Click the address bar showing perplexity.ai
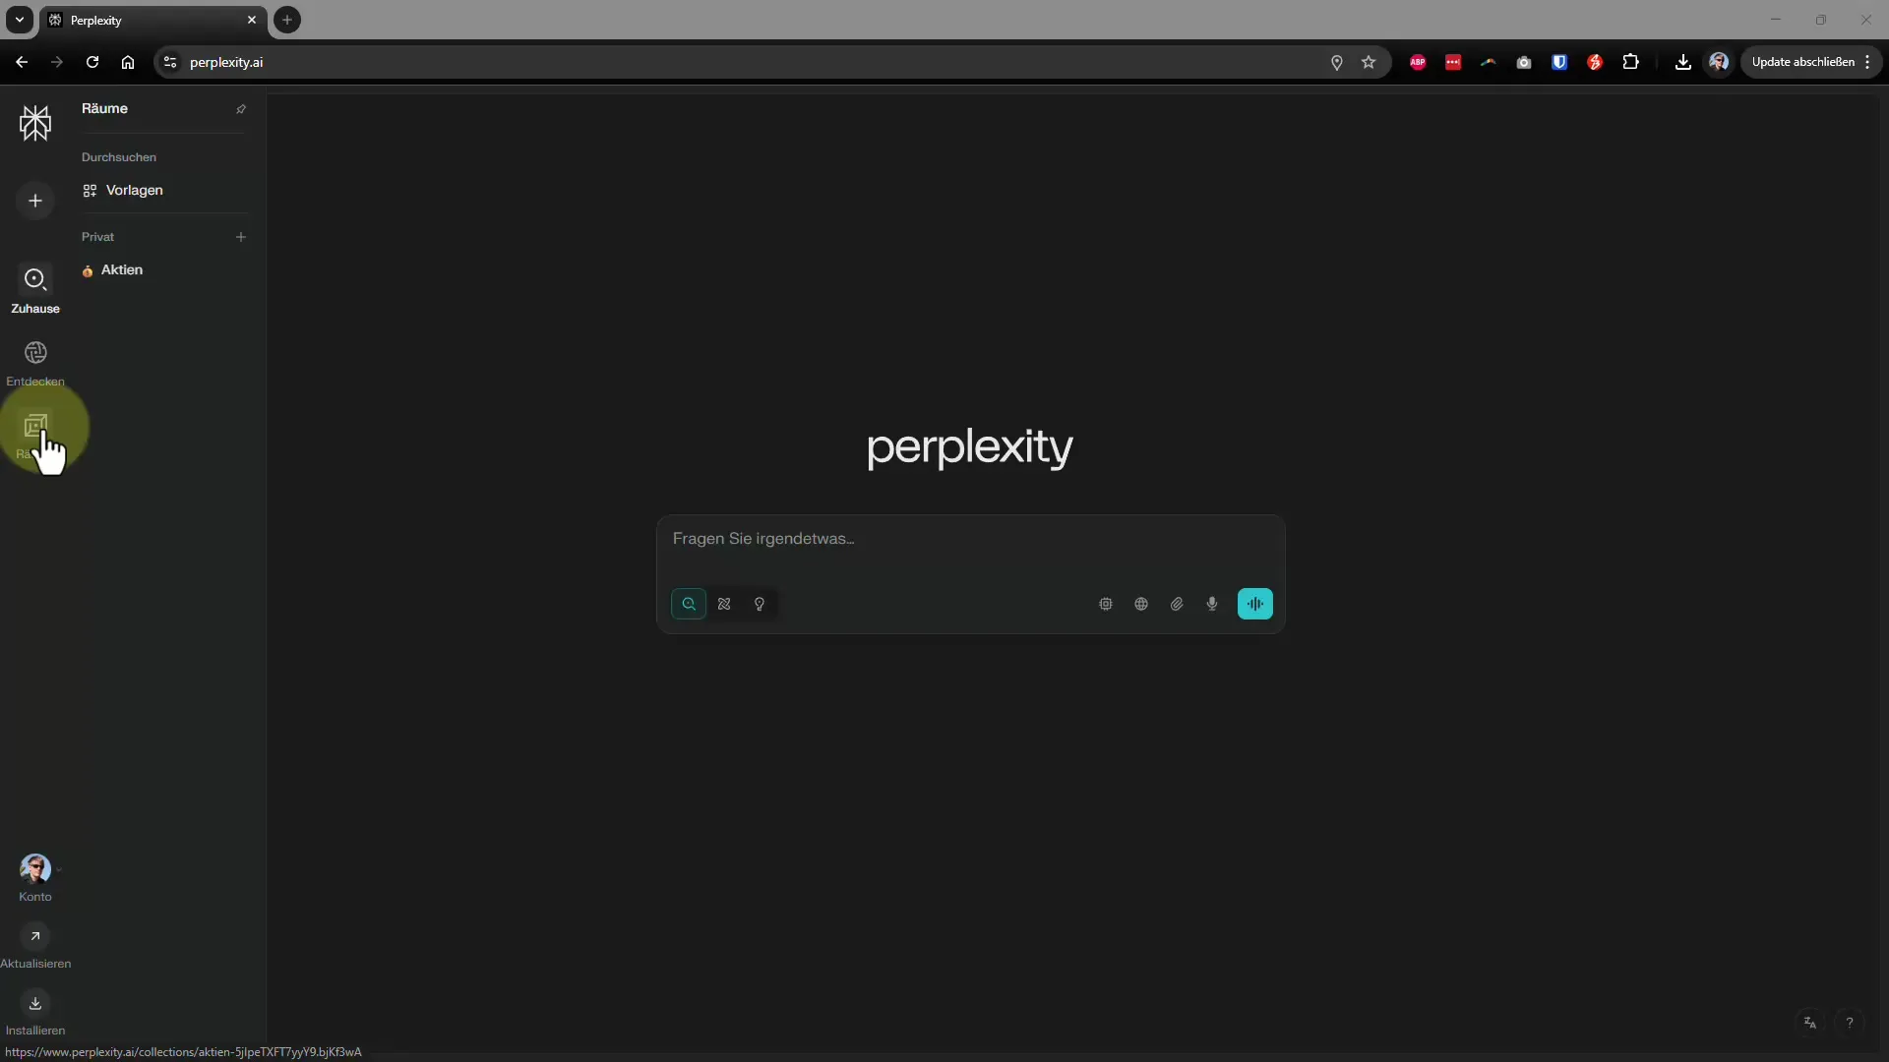This screenshot has height=1062, width=1889. pos(748,62)
